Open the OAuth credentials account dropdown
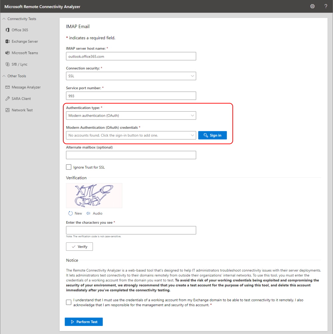Screen dimensions: 333x334 tap(131, 135)
